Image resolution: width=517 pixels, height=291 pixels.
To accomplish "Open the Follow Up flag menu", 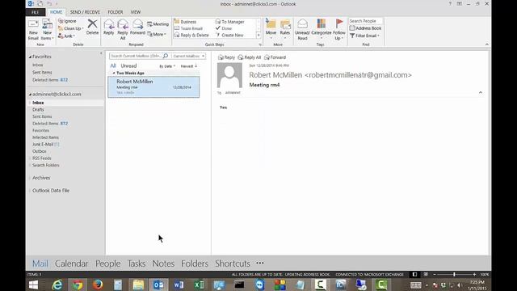I will tap(339, 30).
